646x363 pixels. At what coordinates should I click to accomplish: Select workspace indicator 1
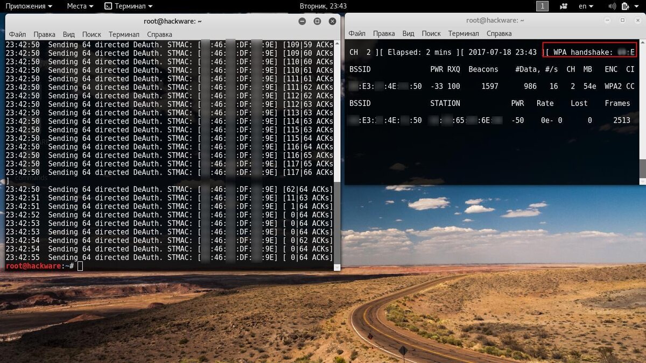(x=542, y=6)
